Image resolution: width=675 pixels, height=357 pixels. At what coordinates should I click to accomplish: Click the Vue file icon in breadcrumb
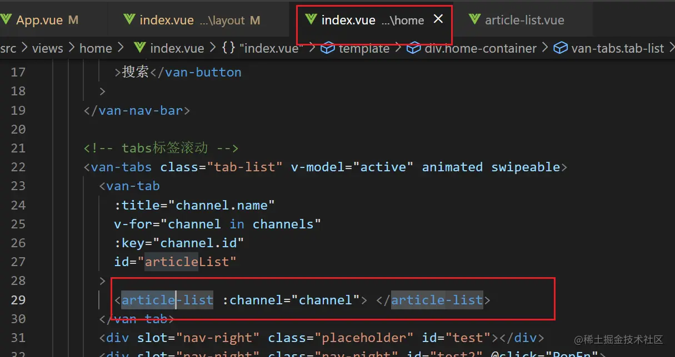coord(140,48)
